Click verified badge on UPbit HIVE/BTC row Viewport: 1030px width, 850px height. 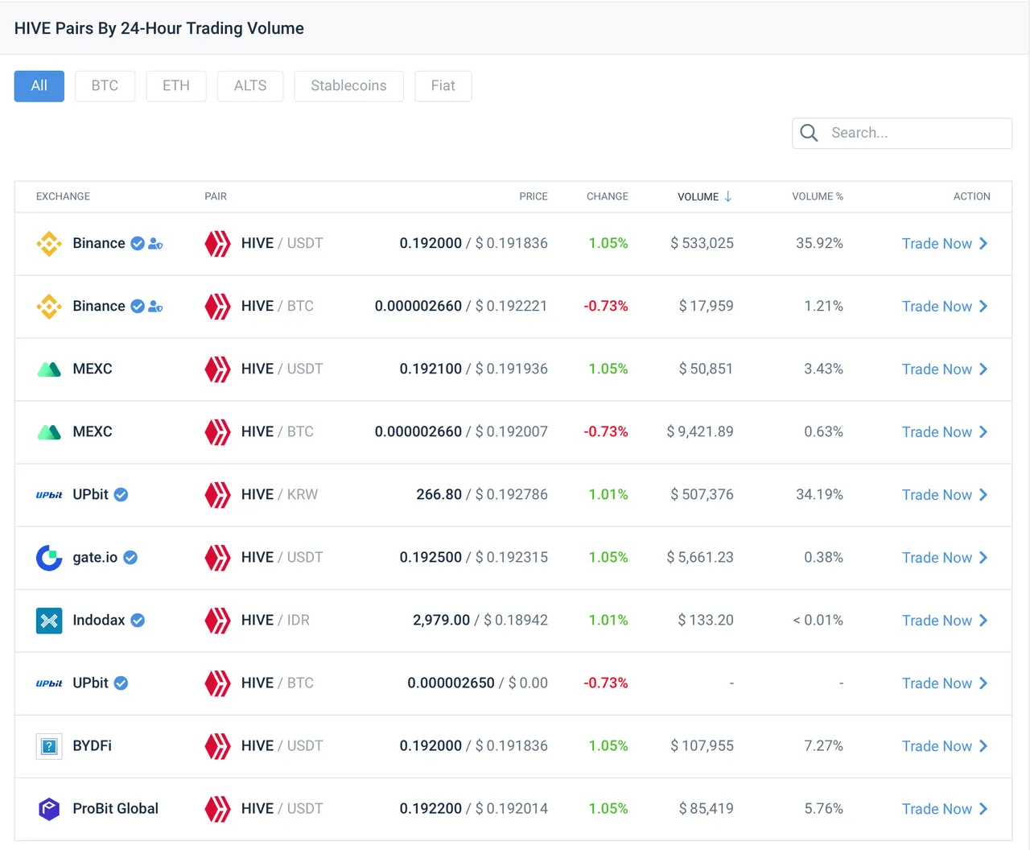[121, 683]
